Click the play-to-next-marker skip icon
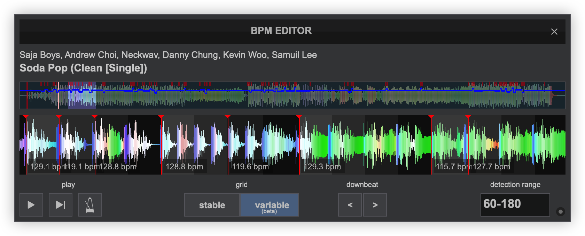The image size is (585, 236). (61, 205)
